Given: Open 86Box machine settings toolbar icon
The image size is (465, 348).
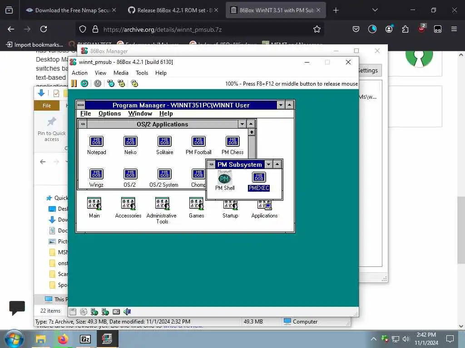Looking at the screenshot, I should pos(134,83).
